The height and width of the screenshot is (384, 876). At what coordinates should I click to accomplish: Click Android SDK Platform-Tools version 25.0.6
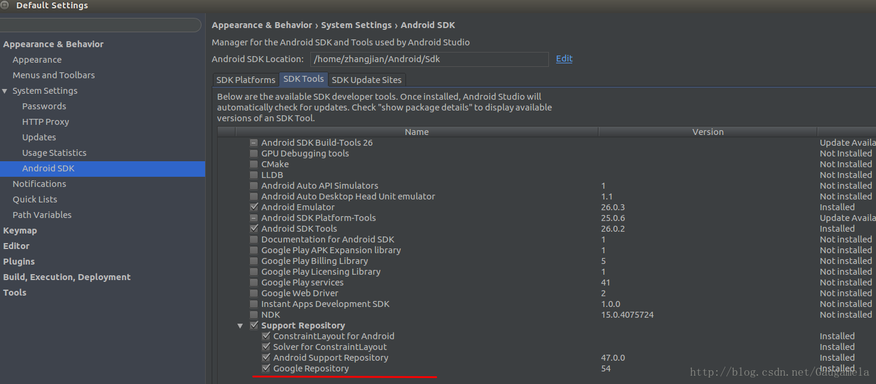pyautogui.click(x=613, y=218)
